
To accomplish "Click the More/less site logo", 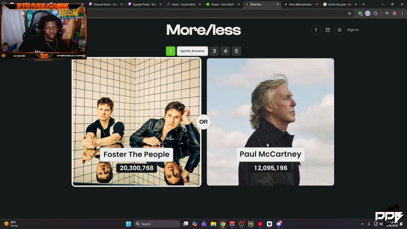I will [x=203, y=30].
